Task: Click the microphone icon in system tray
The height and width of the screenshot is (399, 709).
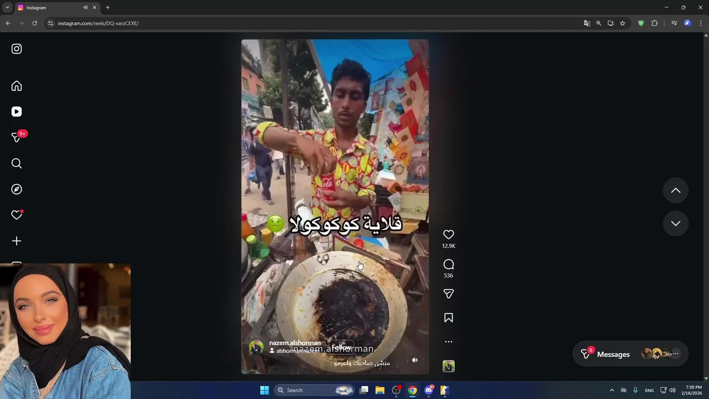Action: tap(635, 390)
